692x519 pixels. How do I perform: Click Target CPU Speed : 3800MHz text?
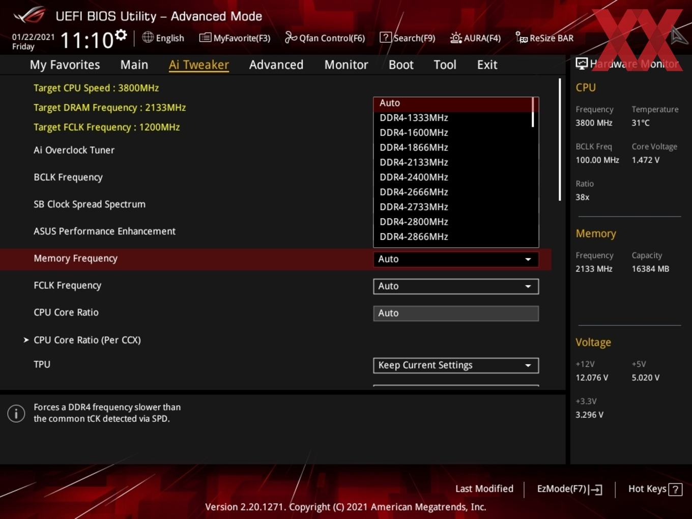pyautogui.click(x=96, y=88)
